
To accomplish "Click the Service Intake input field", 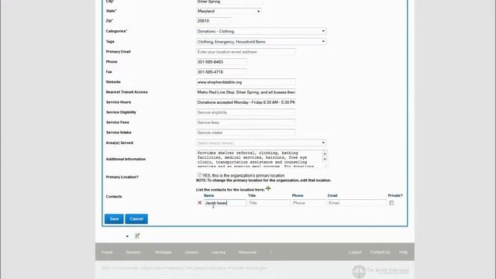I will click(246, 133).
